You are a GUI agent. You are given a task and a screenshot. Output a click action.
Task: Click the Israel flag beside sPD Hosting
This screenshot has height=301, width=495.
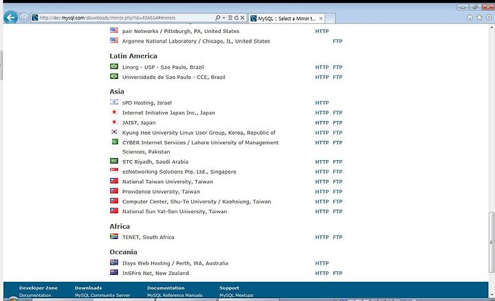(x=114, y=102)
